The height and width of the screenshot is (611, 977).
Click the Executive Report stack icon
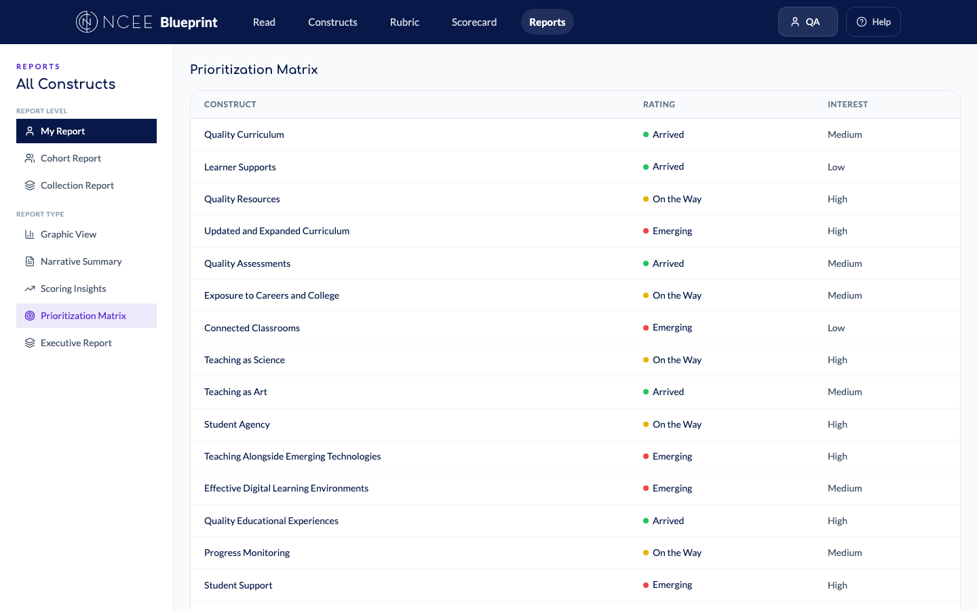pyautogui.click(x=30, y=343)
